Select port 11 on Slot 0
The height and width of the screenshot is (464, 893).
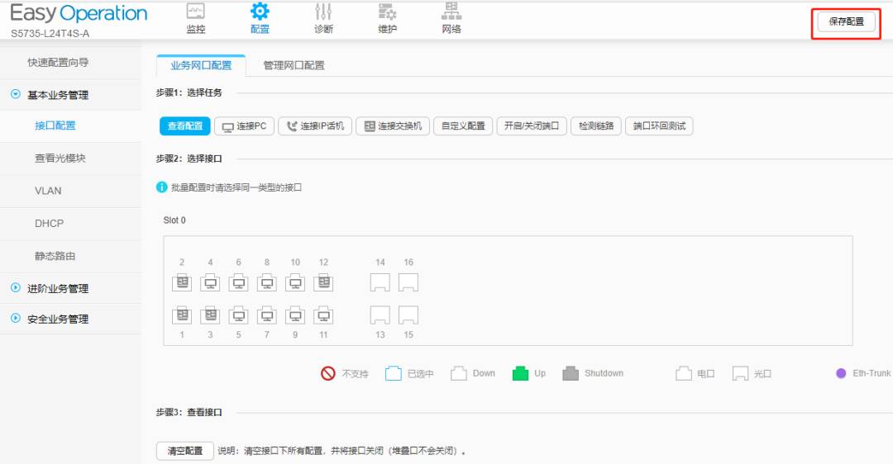(323, 315)
